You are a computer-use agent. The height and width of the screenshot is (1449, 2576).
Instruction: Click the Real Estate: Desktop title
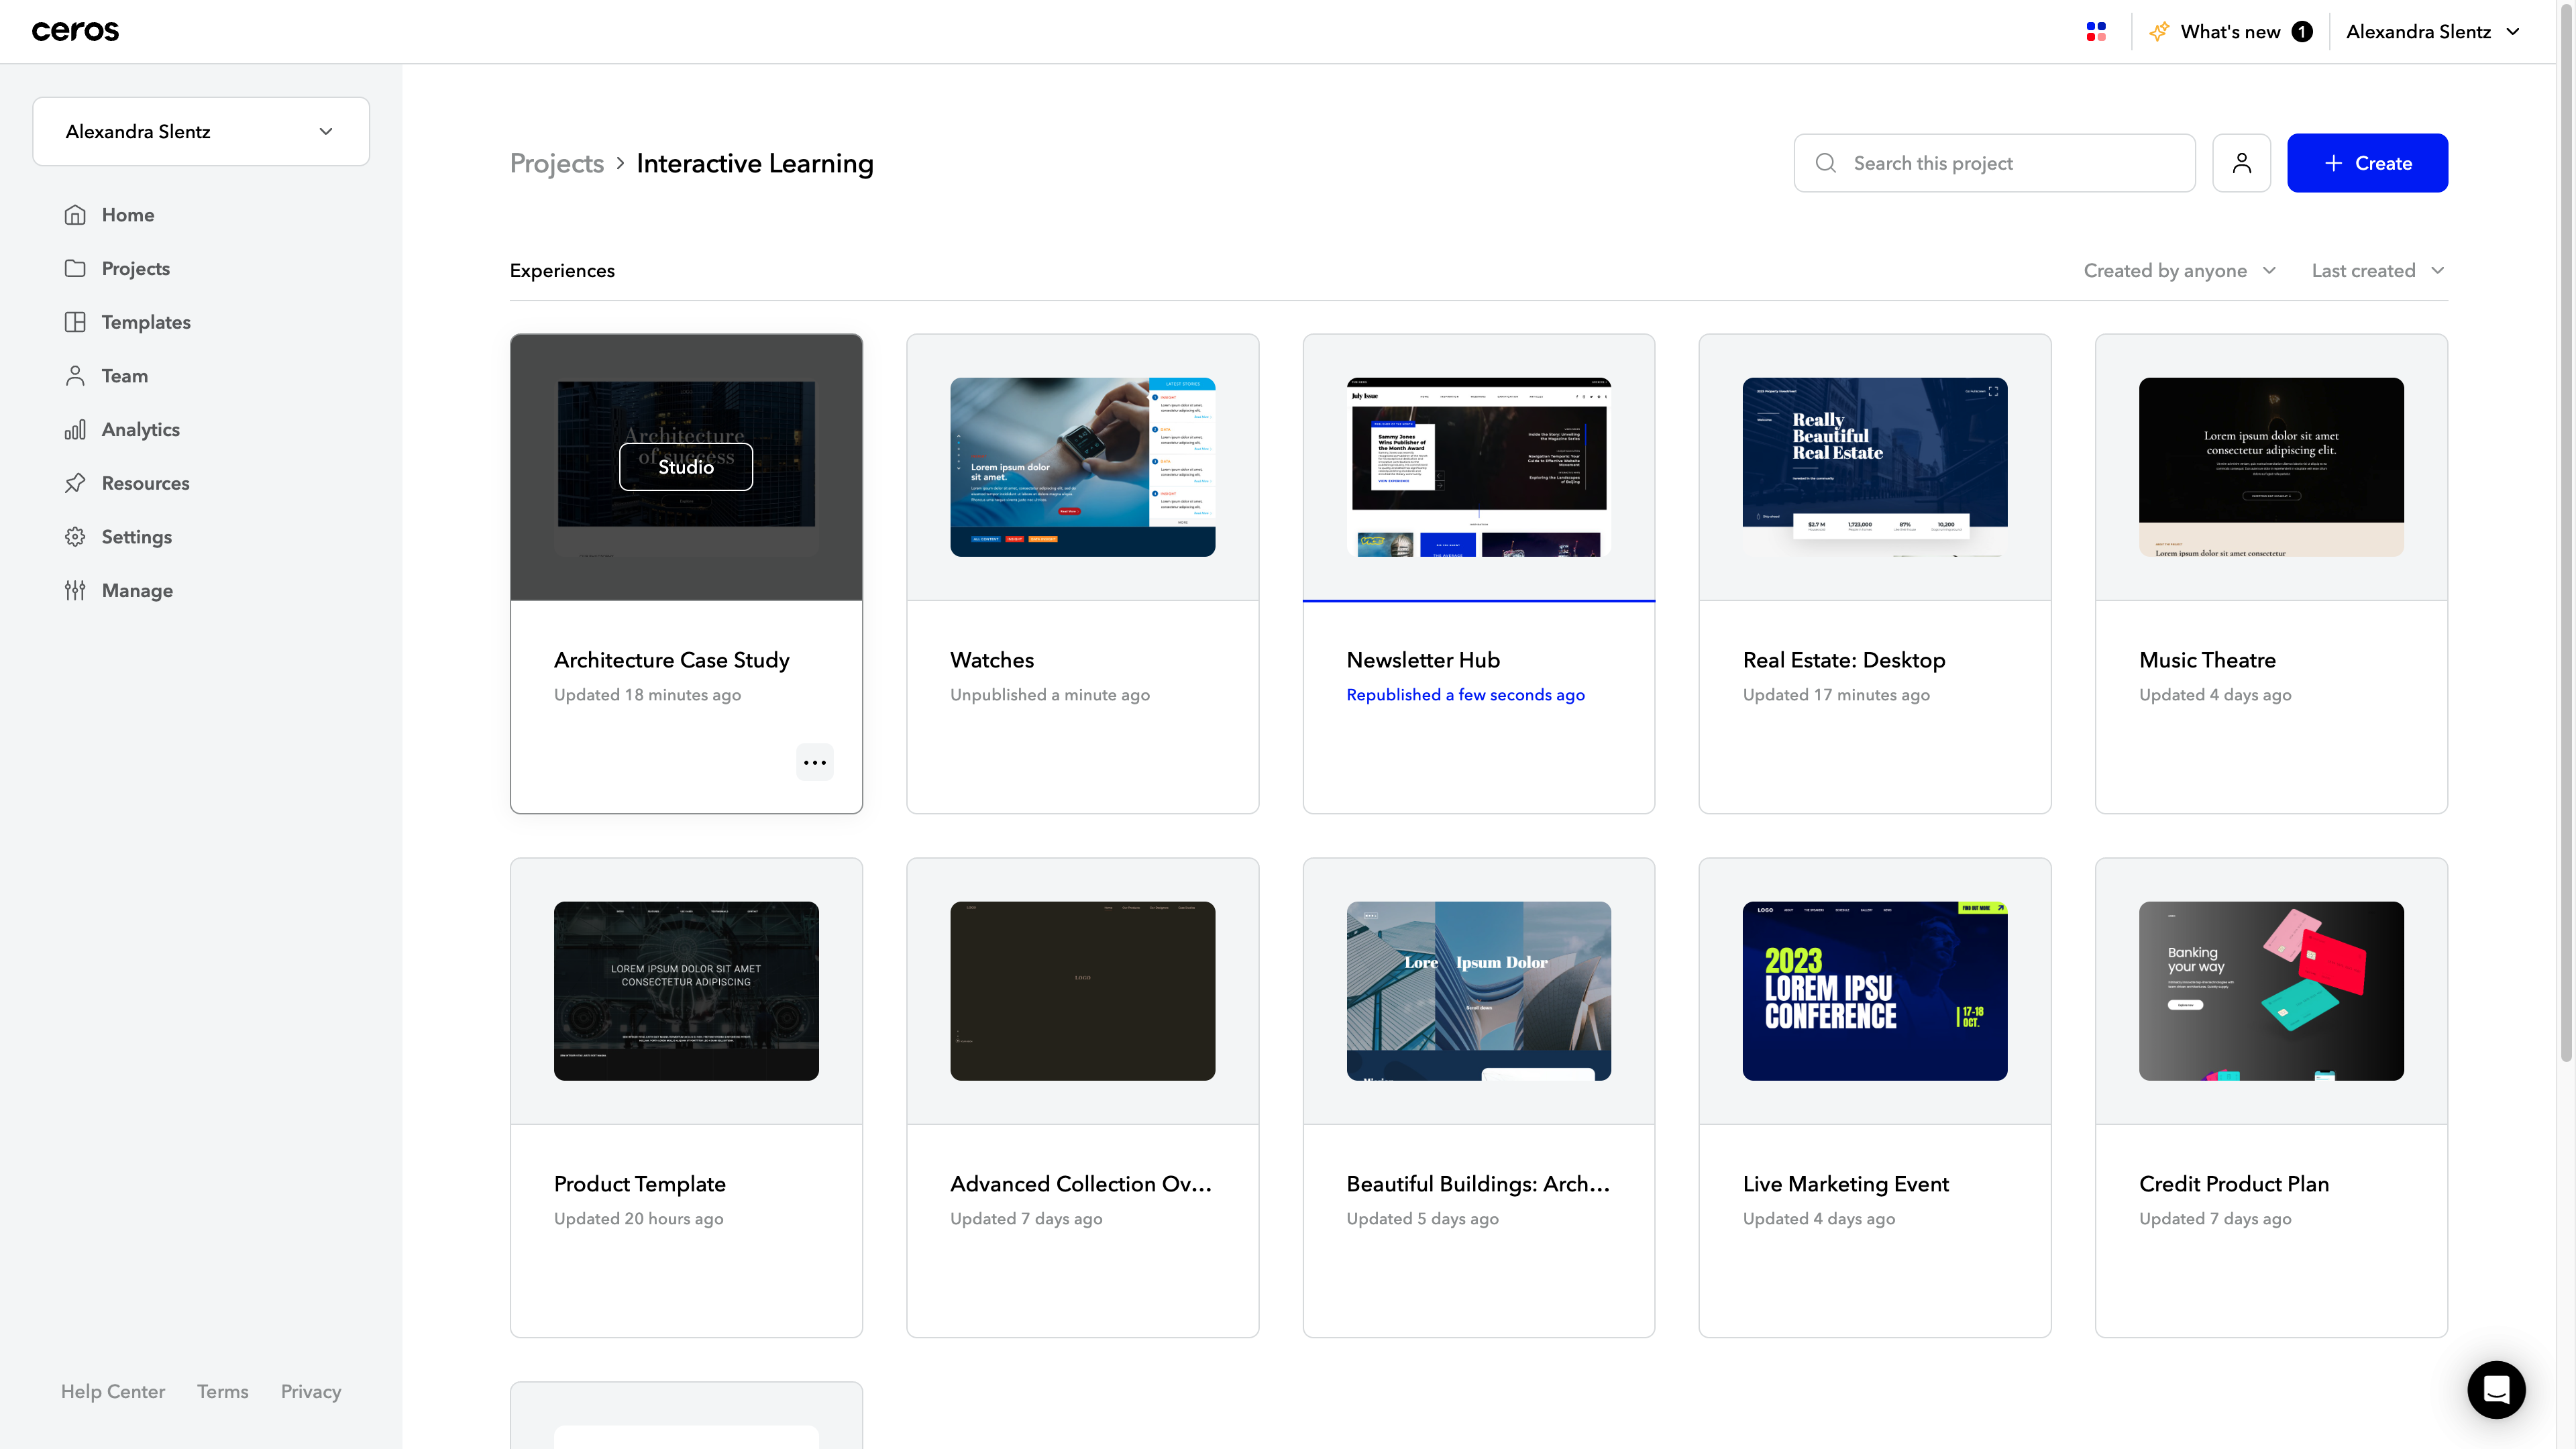[x=1843, y=660]
